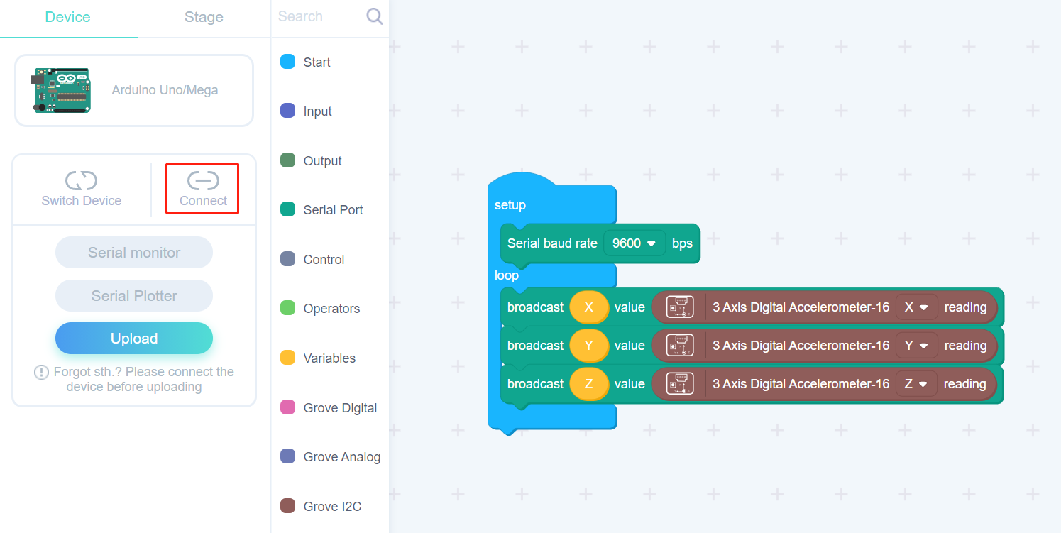Click the warning info icon near Forgot sth.
This screenshot has height=533, width=1061.
pos(41,372)
